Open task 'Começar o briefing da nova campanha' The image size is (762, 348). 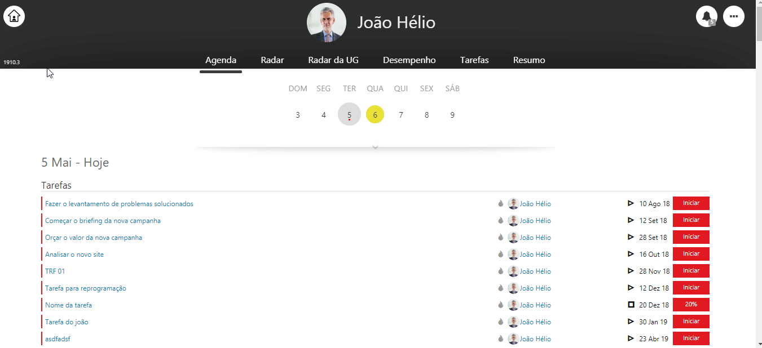[103, 221]
